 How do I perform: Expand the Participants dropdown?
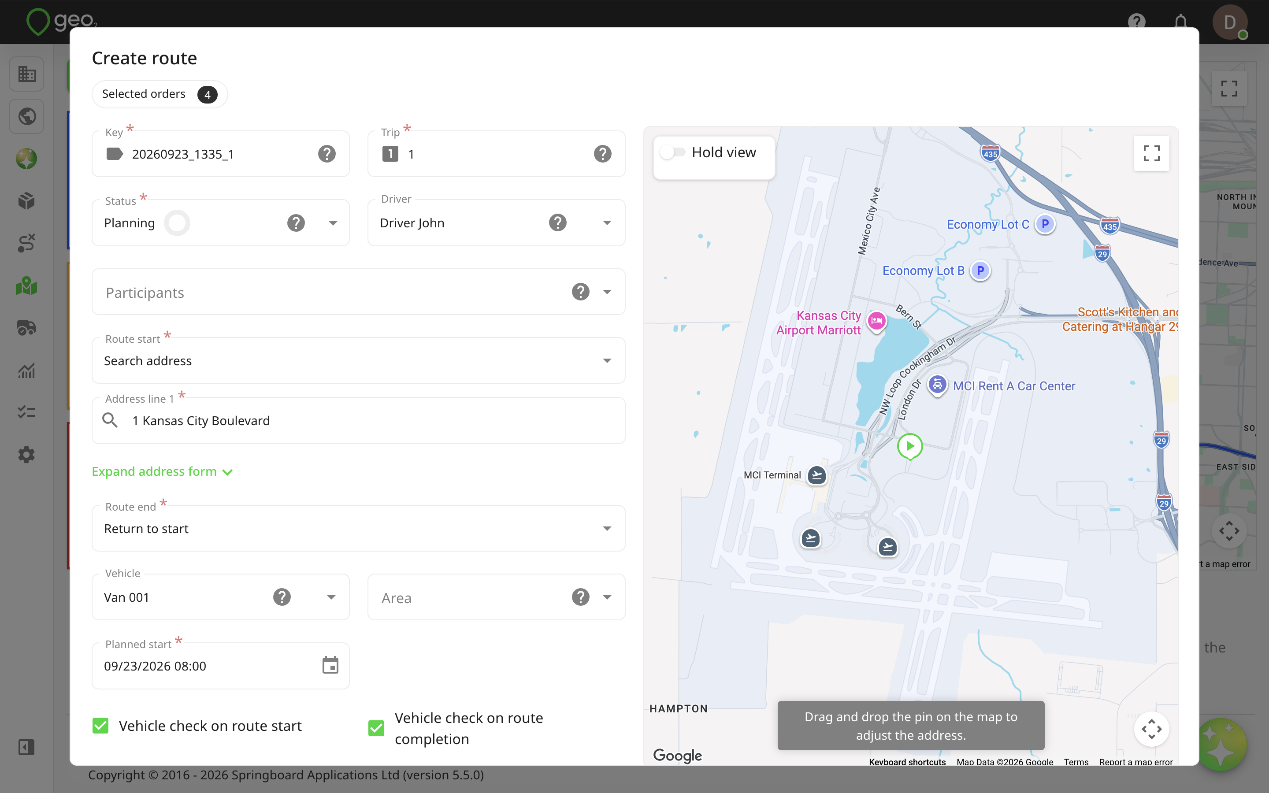[x=607, y=292]
